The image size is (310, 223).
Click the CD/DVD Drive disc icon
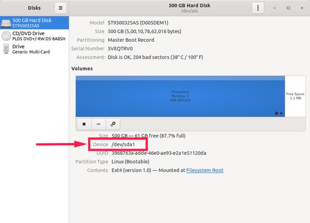(6, 36)
